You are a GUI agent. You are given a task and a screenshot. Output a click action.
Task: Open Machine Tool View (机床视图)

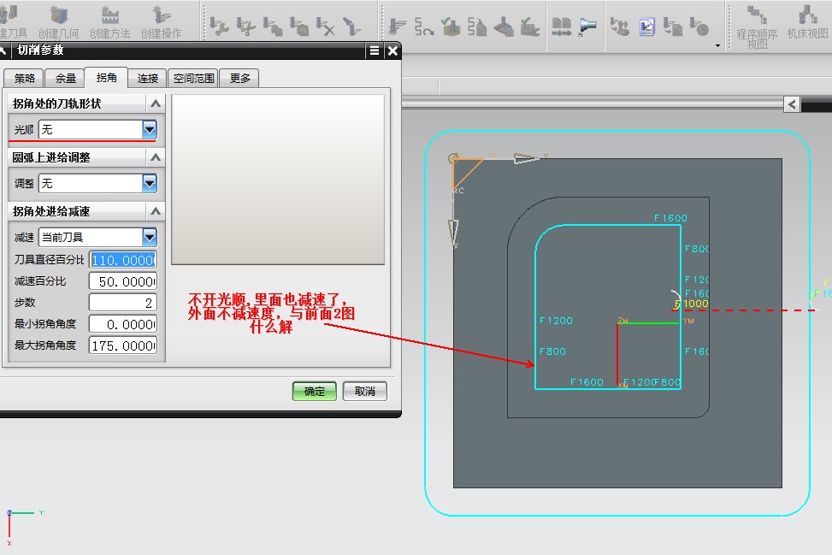[x=807, y=21]
